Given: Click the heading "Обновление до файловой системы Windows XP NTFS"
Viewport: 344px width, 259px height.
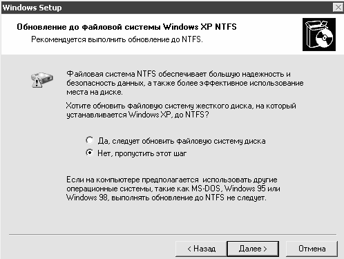Looking at the screenshot, I should 126,27.
